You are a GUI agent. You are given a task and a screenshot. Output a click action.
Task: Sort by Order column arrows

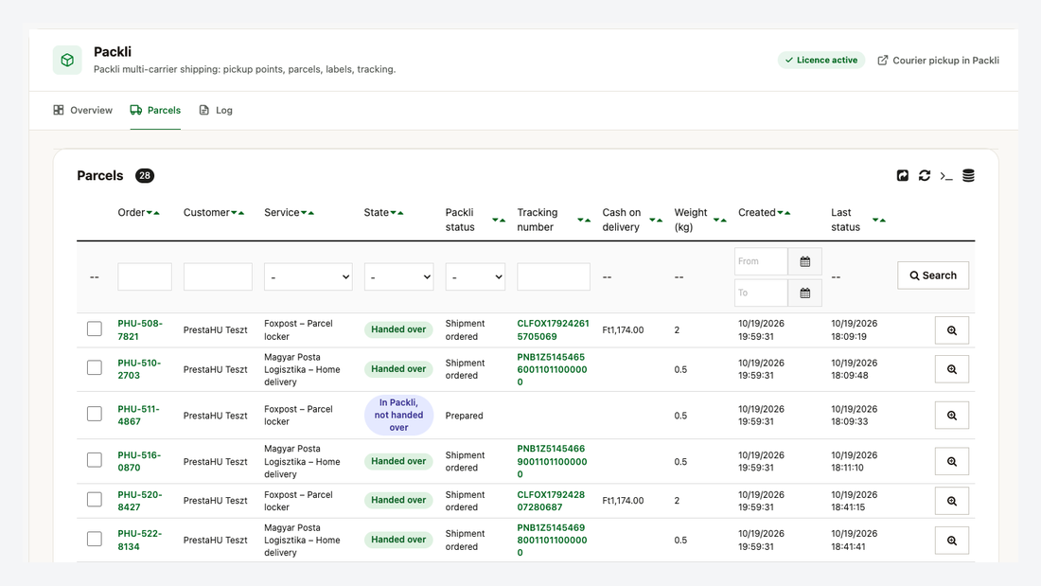click(153, 213)
